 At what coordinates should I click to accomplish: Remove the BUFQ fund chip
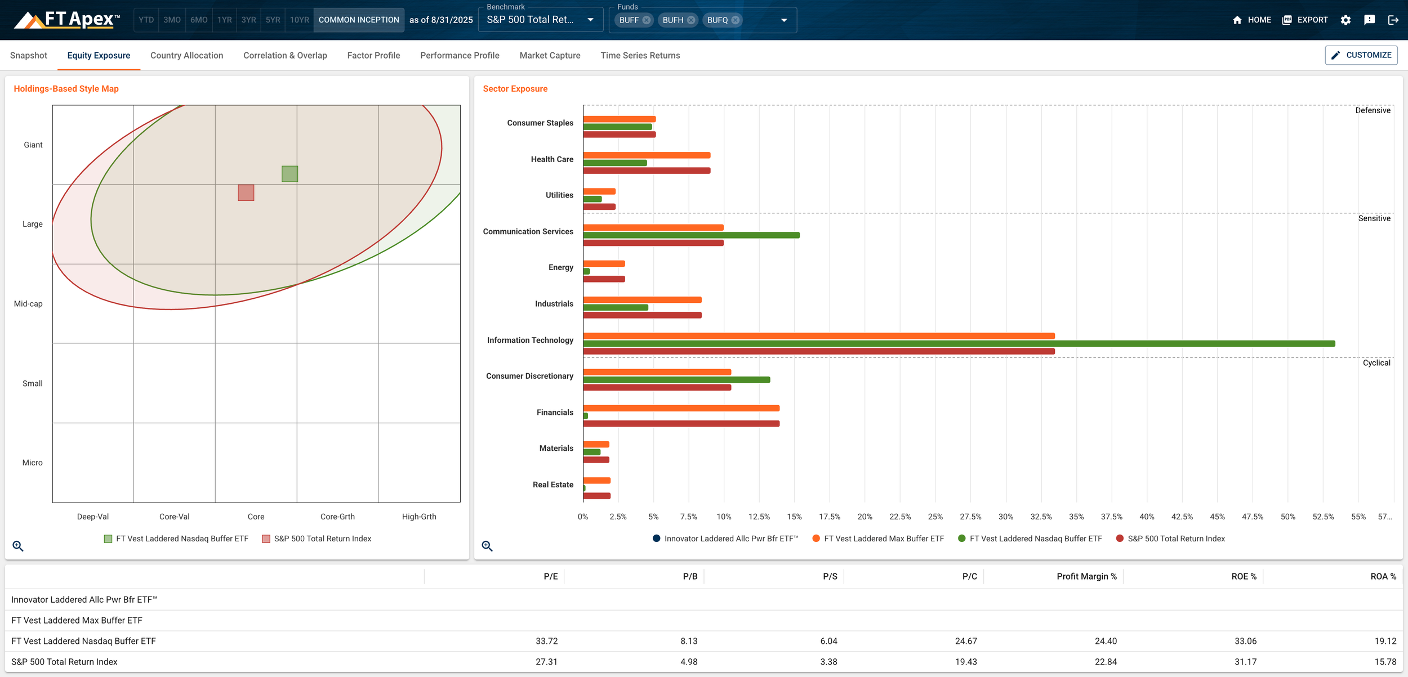(x=736, y=20)
